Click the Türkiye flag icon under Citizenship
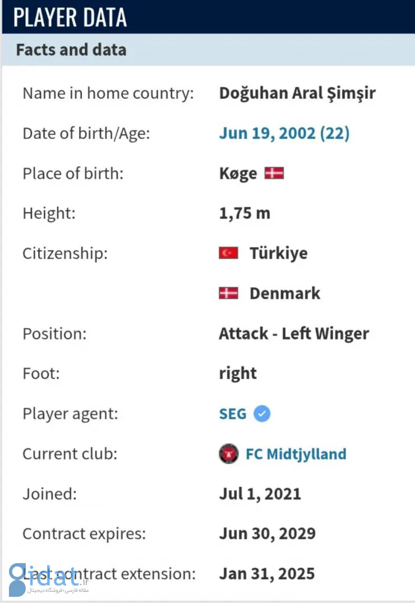This screenshot has height=603, width=415. [228, 253]
